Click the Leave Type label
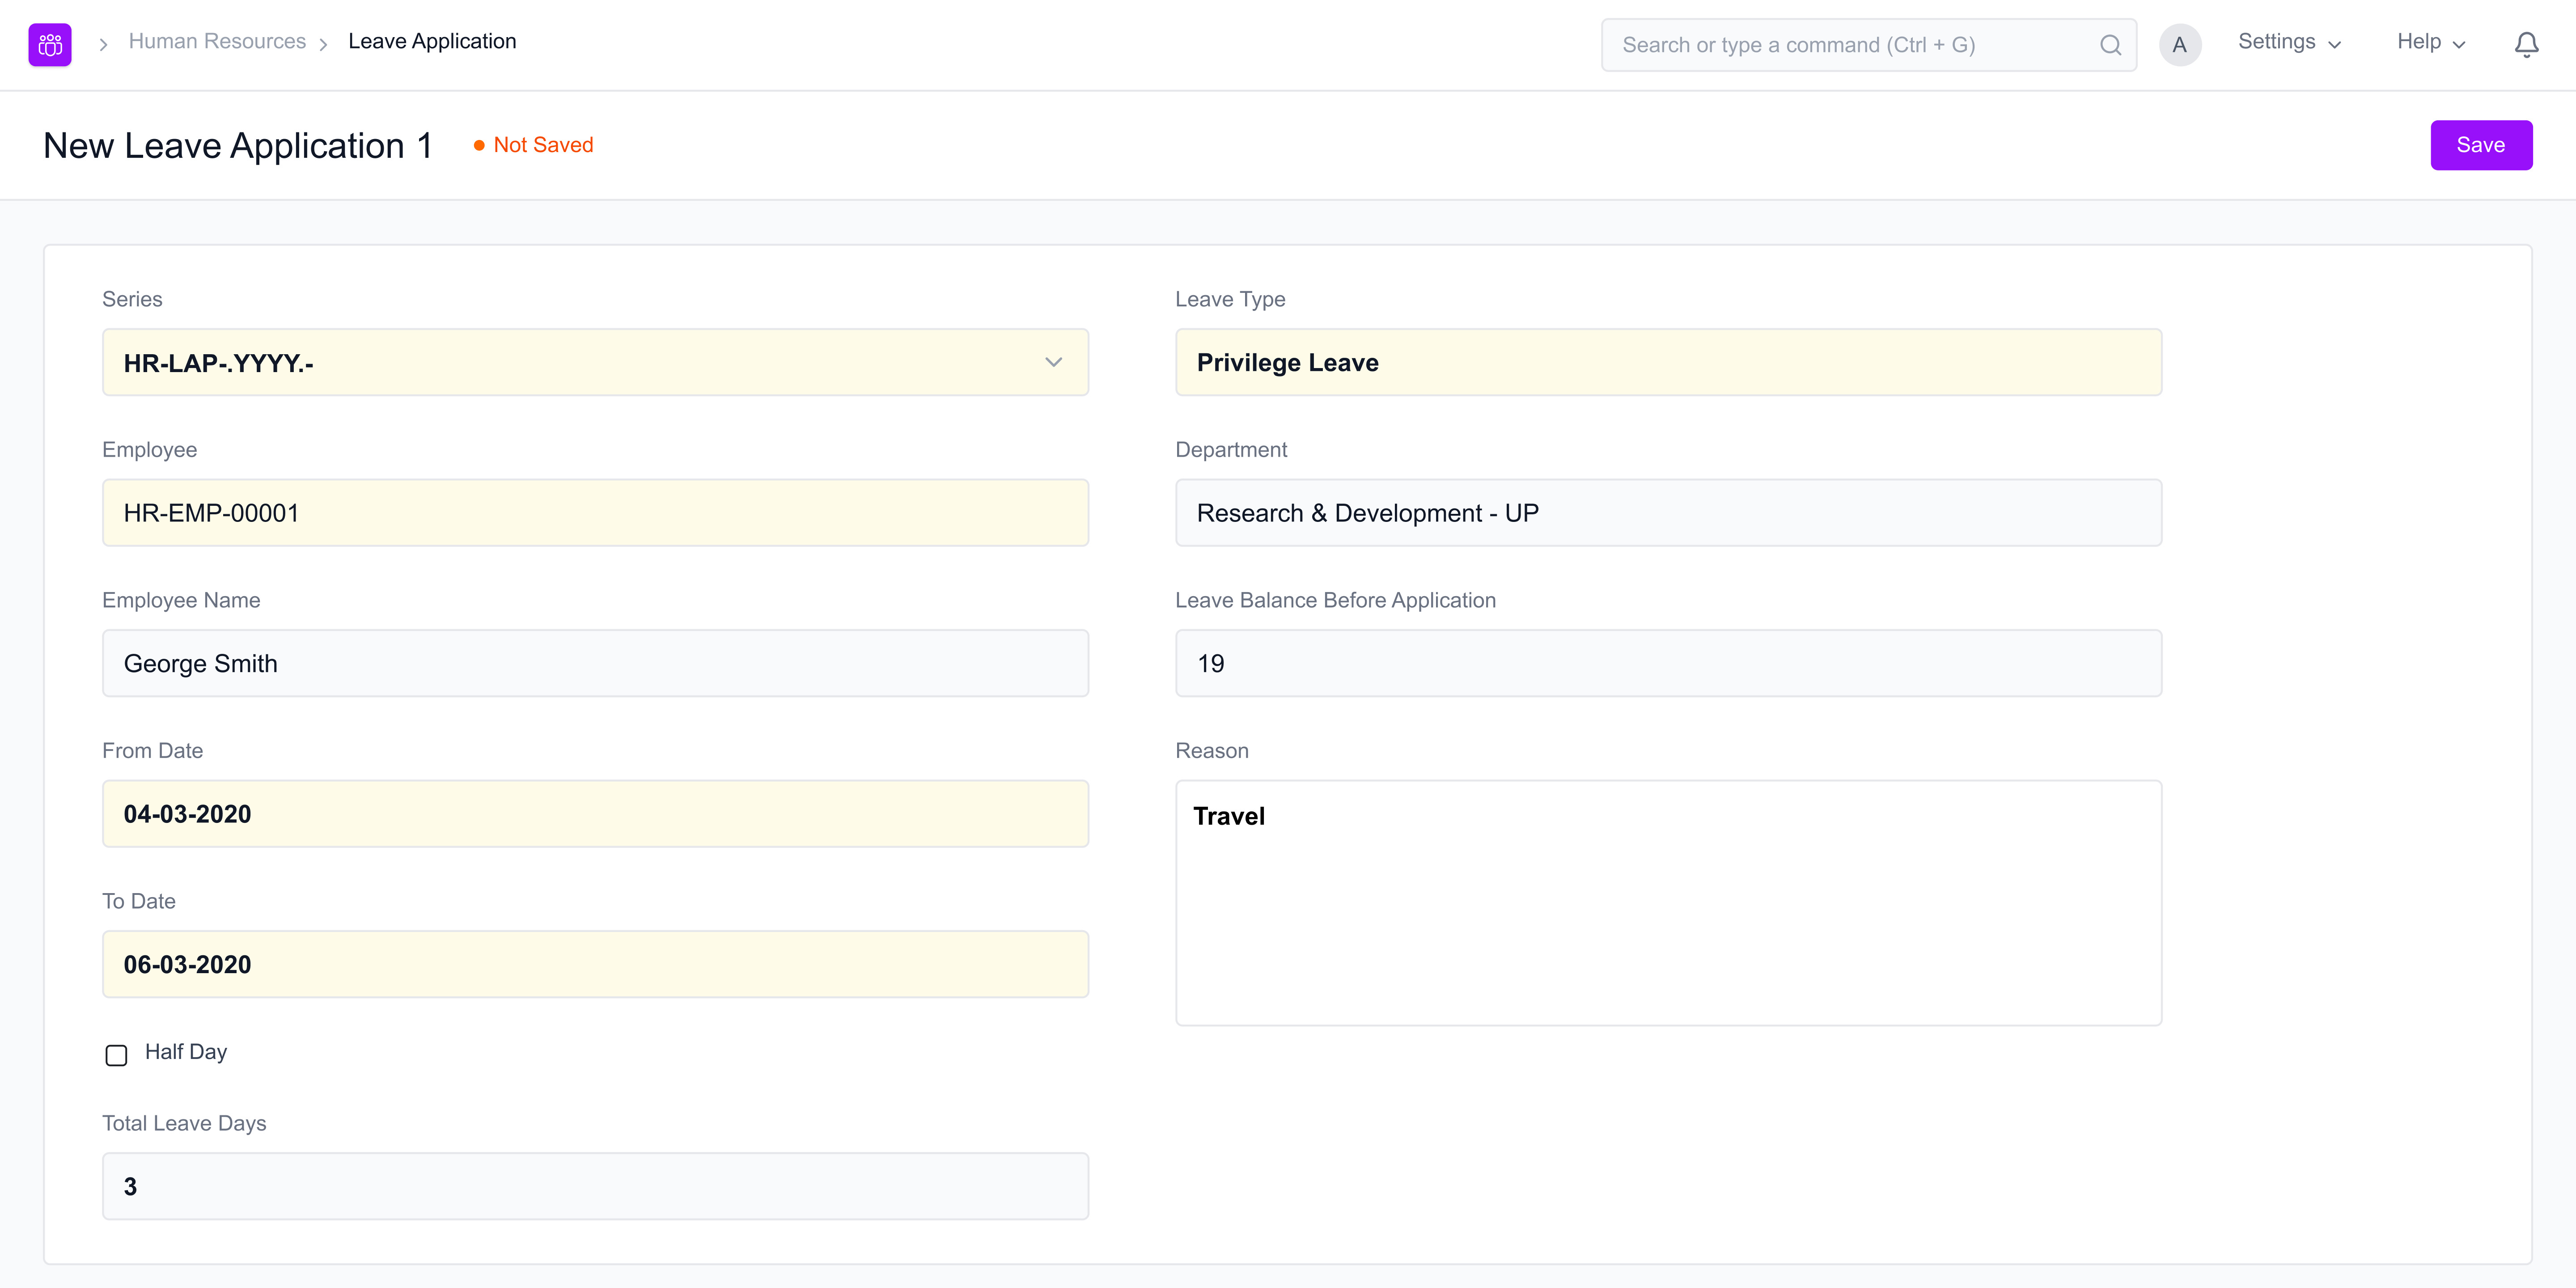Image resolution: width=2576 pixels, height=1288 pixels. click(x=1230, y=299)
